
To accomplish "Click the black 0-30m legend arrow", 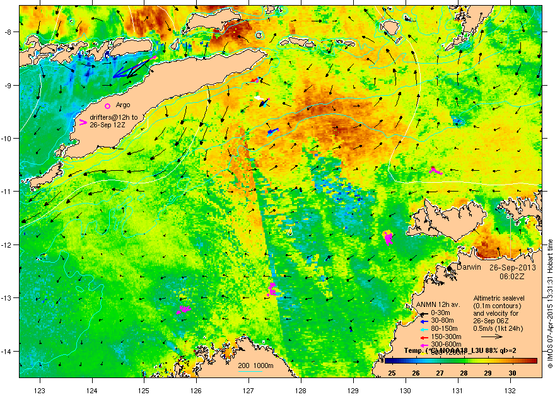I will point(423,313).
